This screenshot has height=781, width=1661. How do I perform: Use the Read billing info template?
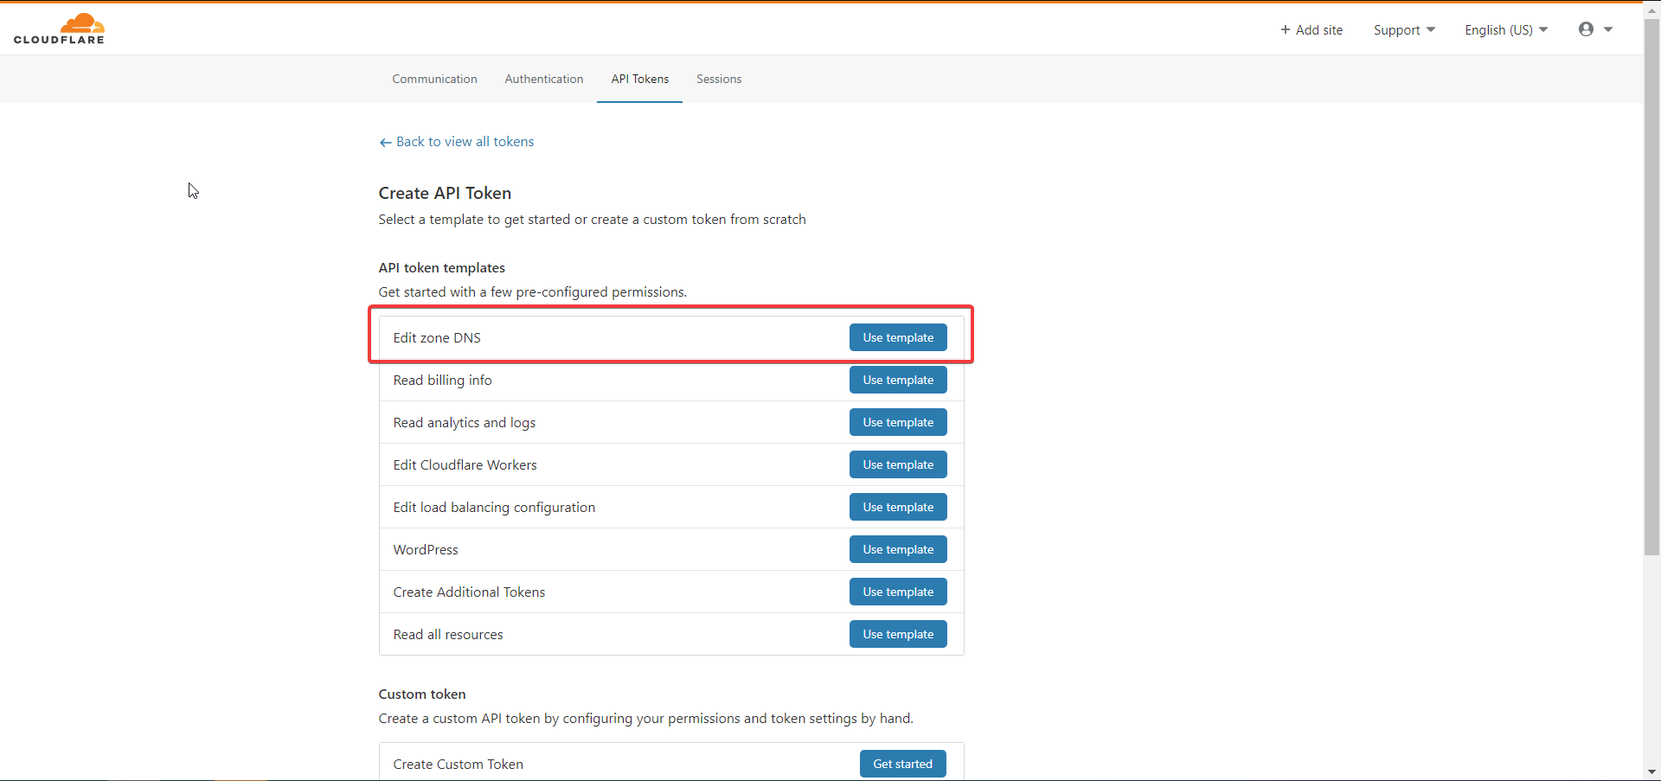tap(898, 380)
